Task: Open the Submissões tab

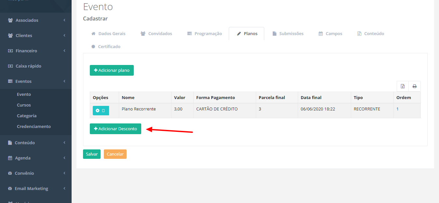Action: coord(288,33)
